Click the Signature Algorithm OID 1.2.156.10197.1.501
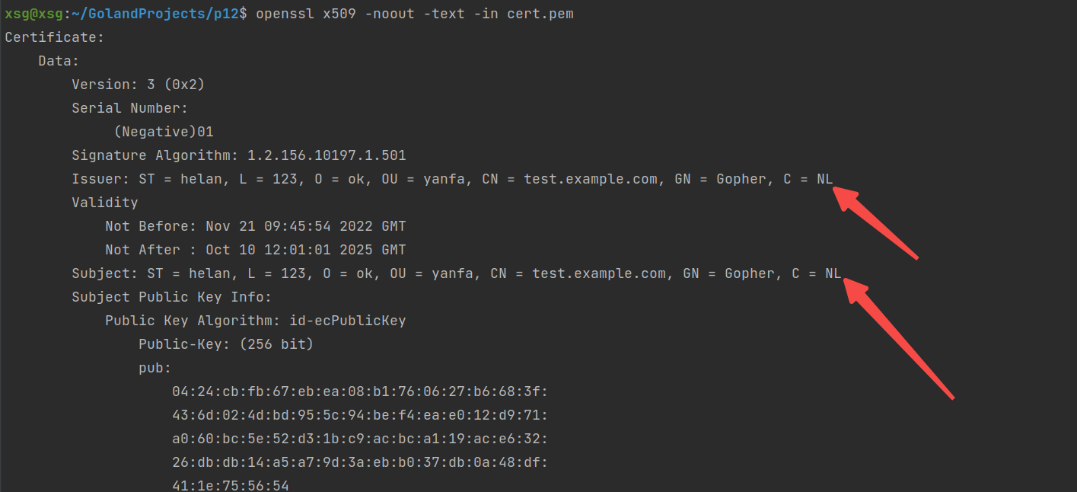The width and height of the screenshot is (1077, 492). point(327,155)
